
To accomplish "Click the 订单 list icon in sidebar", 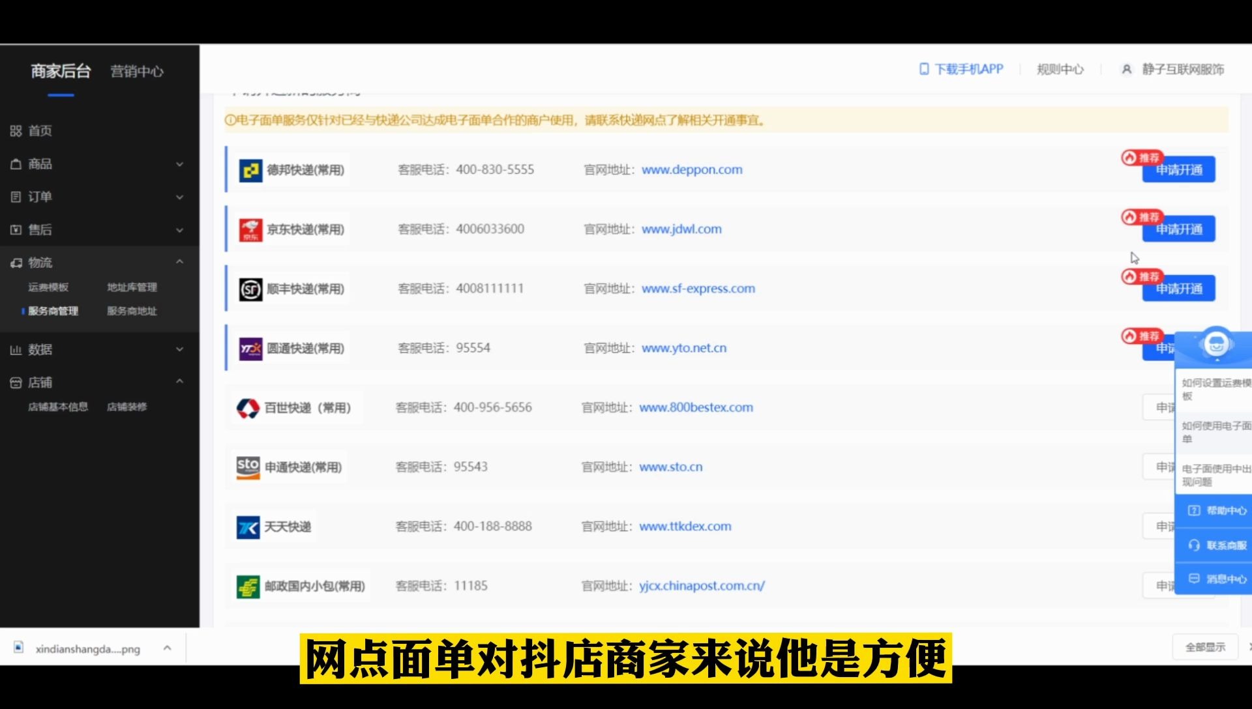I will (x=16, y=197).
